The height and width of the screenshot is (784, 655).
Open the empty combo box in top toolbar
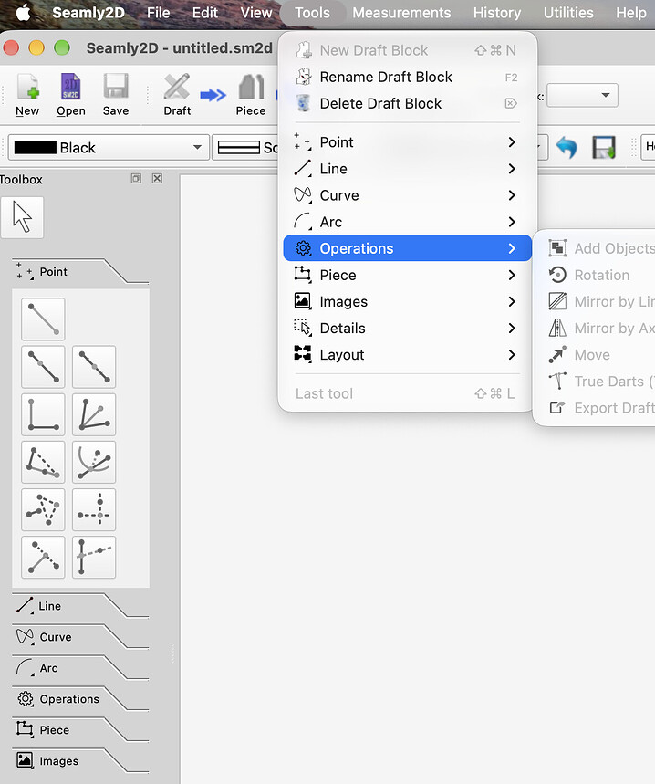coord(582,95)
